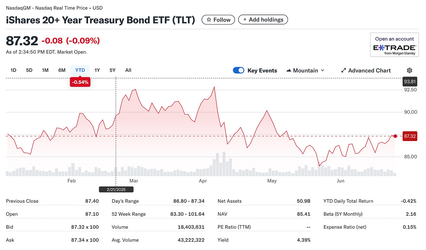
Task: Click the Open value 87.10
Action: point(92,214)
